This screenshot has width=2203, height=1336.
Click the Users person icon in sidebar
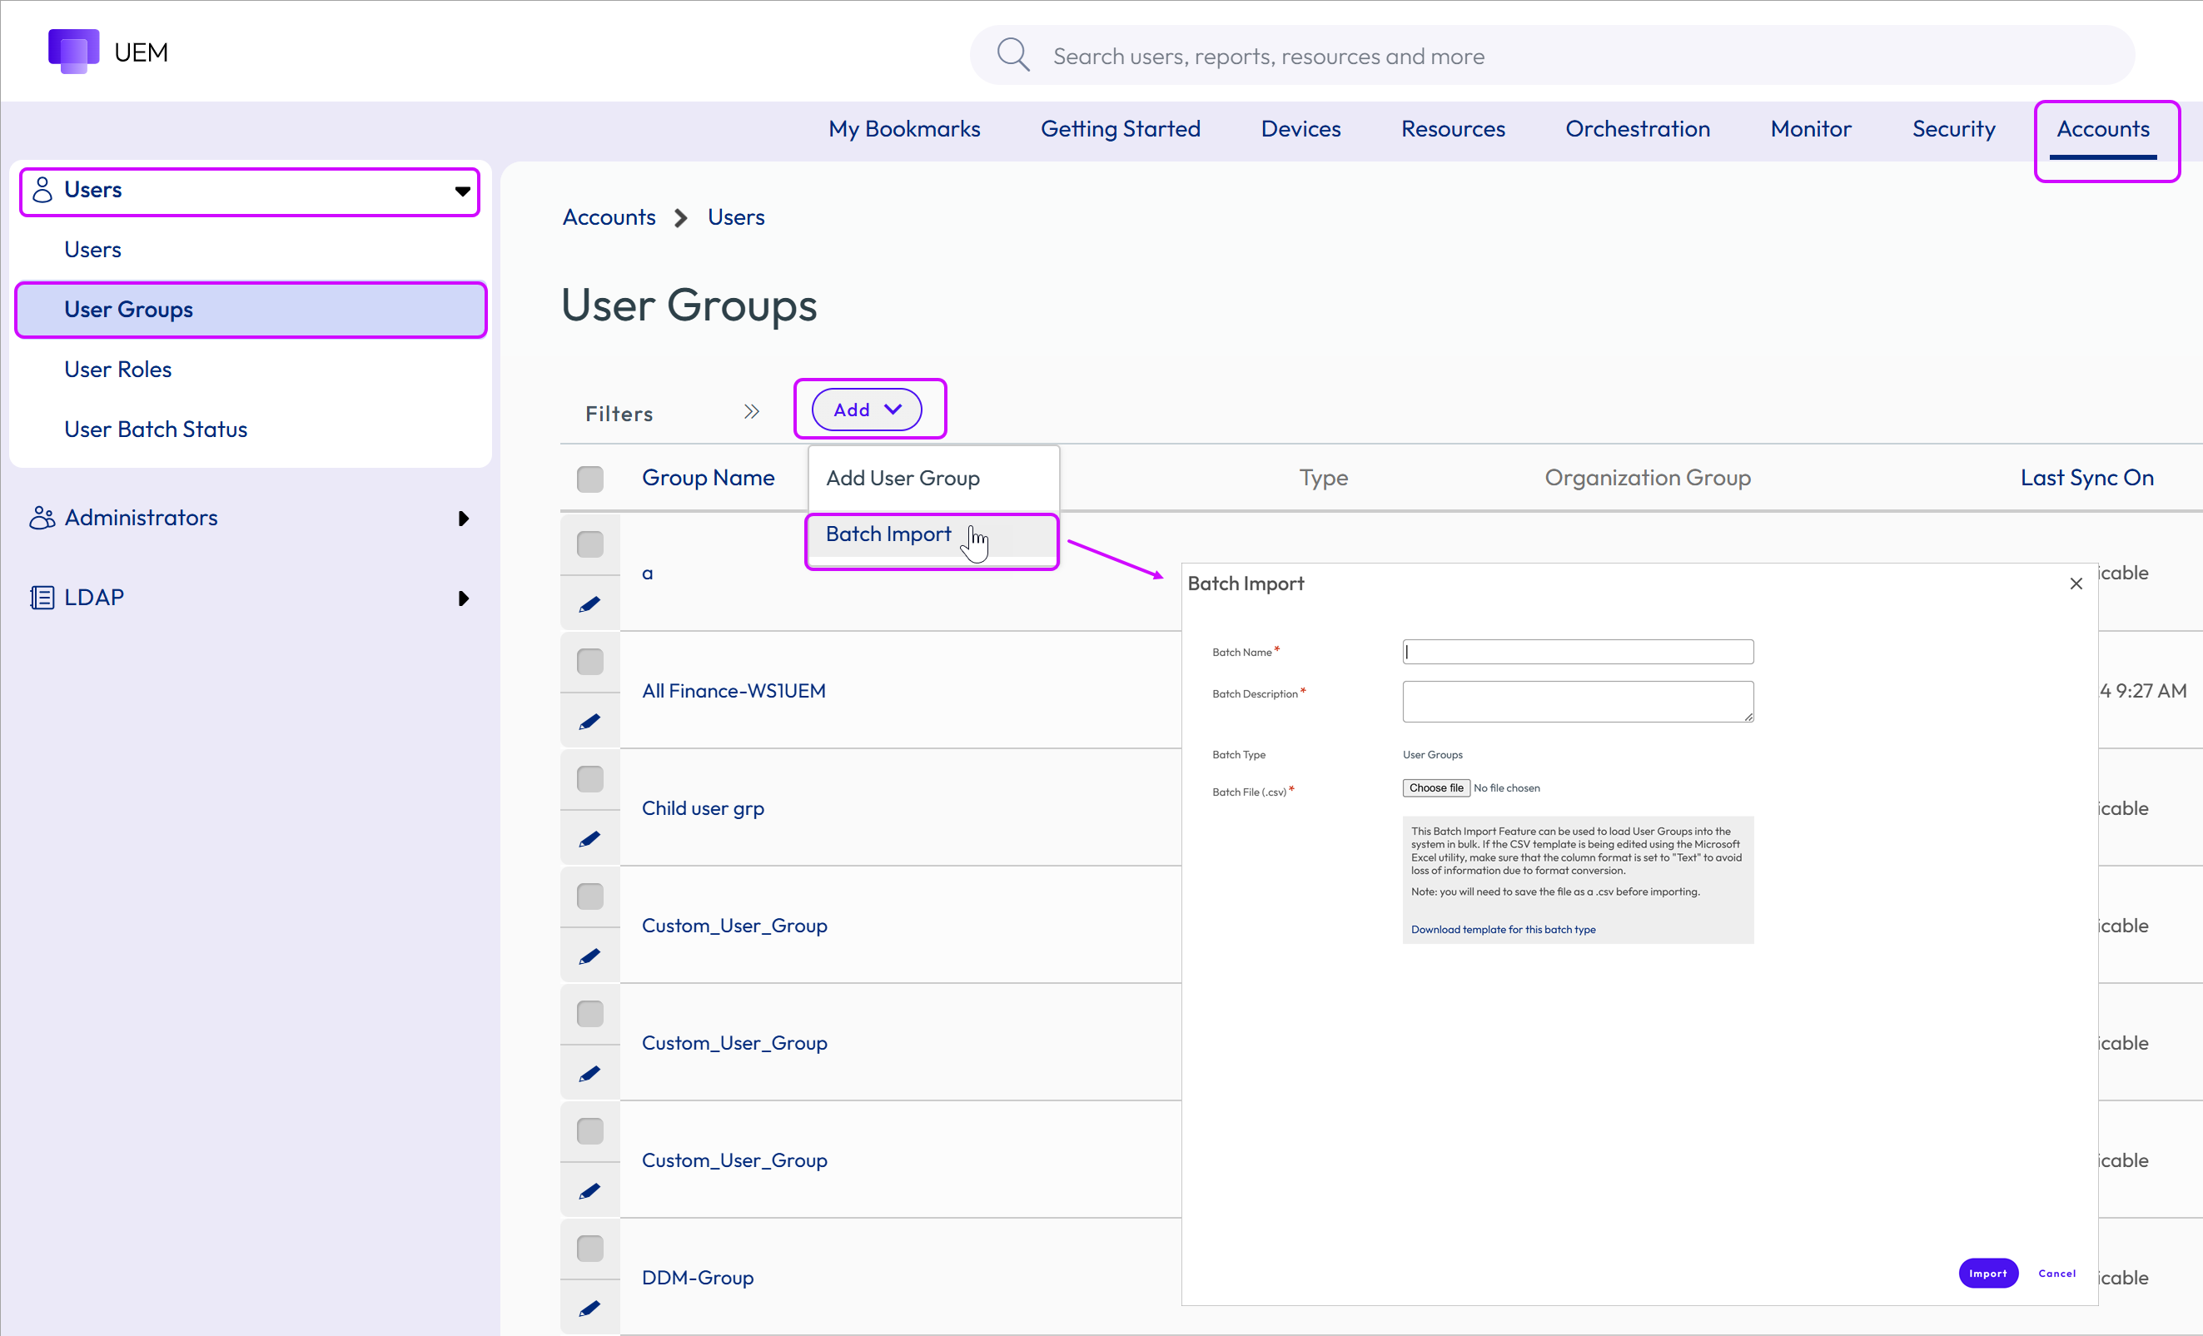pos(42,190)
